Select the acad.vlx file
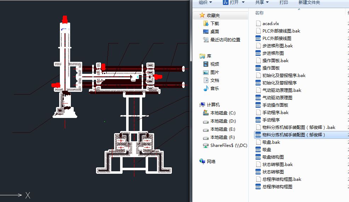This screenshot has width=349, height=202. coord(271,23)
